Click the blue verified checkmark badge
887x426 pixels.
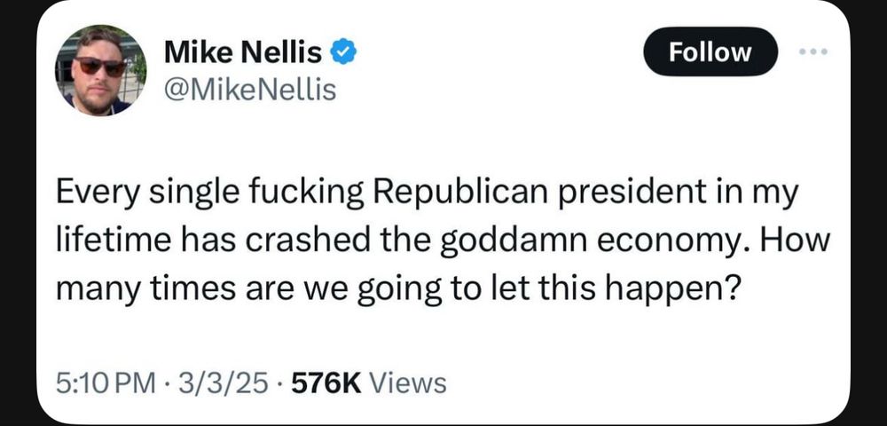pyautogui.click(x=343, y=54)
